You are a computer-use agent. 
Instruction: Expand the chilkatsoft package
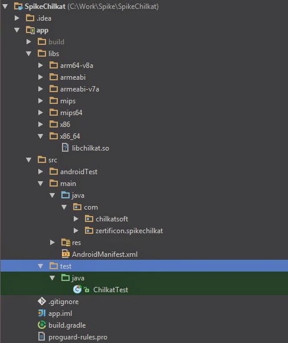[76, 219]
